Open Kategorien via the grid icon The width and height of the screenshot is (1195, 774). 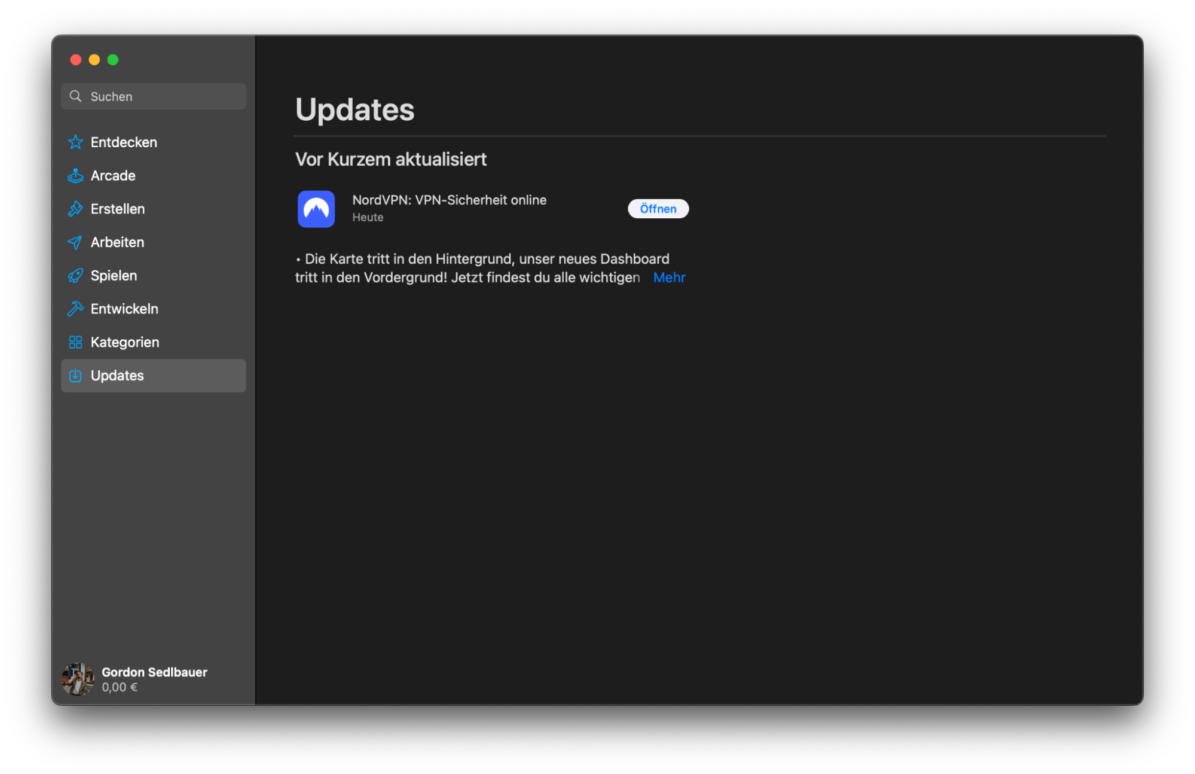tap(75, 342)
